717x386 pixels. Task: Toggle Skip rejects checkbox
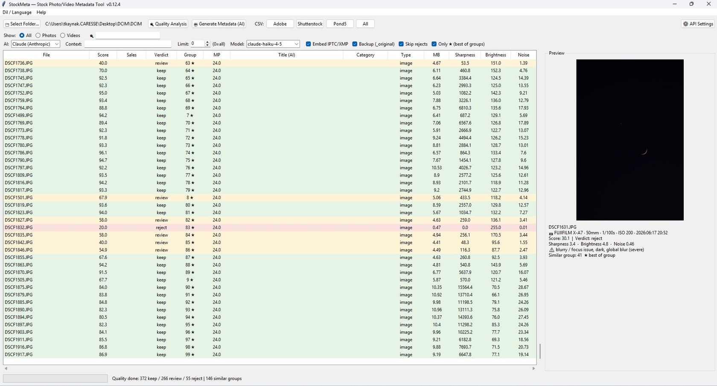coord(401,44)
